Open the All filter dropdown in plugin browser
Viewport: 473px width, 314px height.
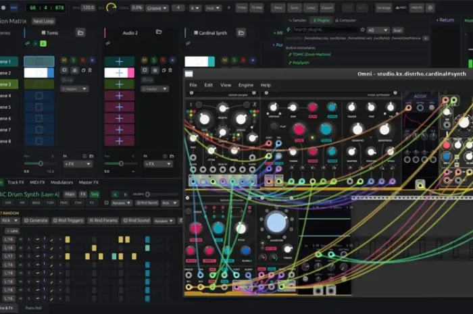pos(378,30)
